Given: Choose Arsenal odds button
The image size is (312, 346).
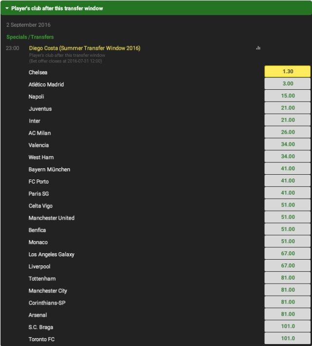Looking at the screenshot, I should [288, 314].
